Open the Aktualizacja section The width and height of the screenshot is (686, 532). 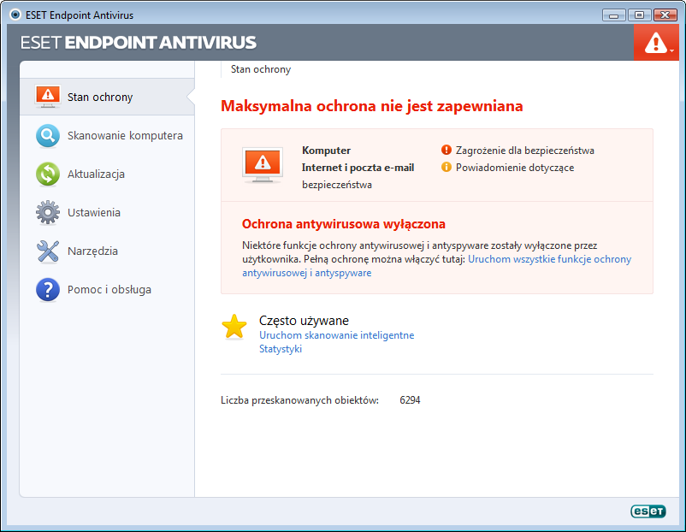tap(107, 174)
